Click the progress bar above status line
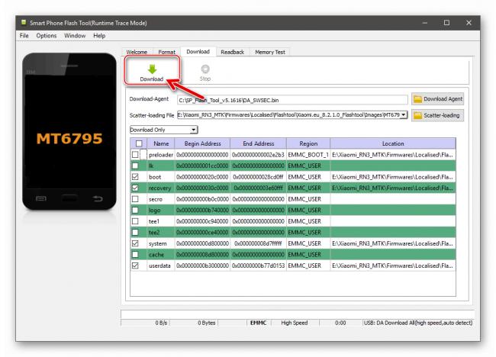Image resolution: width=496 pixels, height=357 pixels. pyautogui.click(x=298, y=314)
